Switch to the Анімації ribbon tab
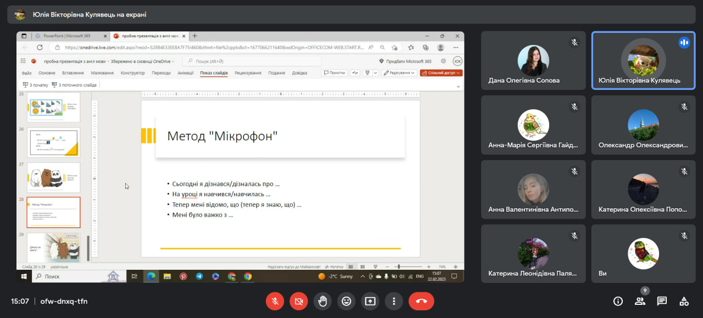The height and width of the screenshot is (318, 703). click(x=186, y=73)
